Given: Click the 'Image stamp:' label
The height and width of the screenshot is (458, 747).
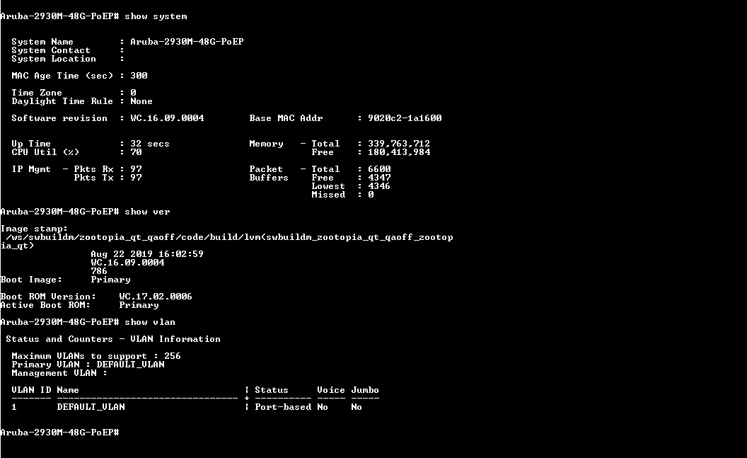Looking at the screenshot, I should [x=34, y=229].
